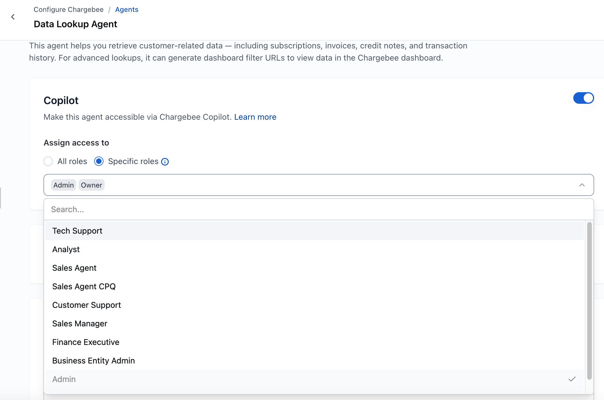
Task: Pick the Sales Manager role
Action: click(x=80, y=323)
